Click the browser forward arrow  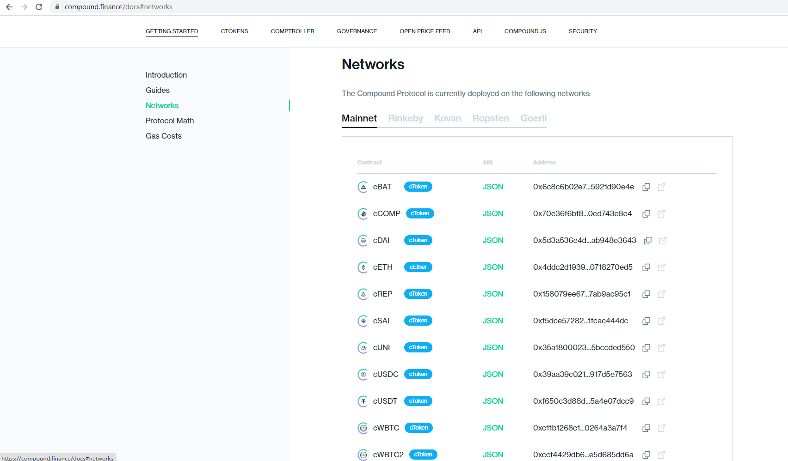point(24,7)
